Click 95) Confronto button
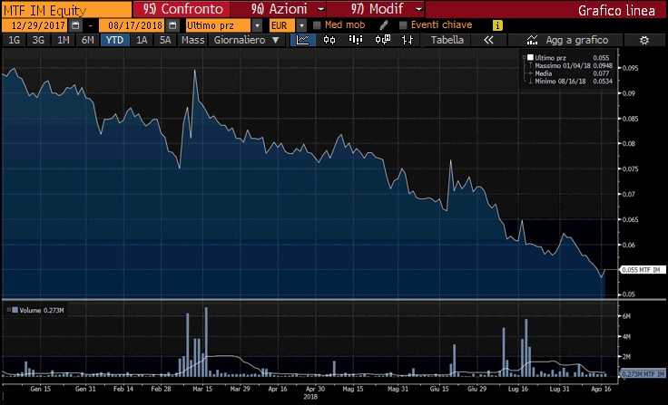 pos(182,9)
